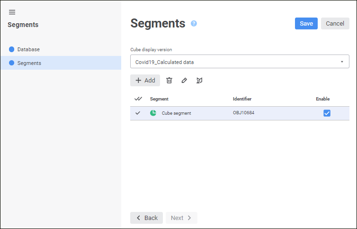Click the Segment column header
Screen dimensions: 357x229
pyautogui.click(x=159, y=99)
